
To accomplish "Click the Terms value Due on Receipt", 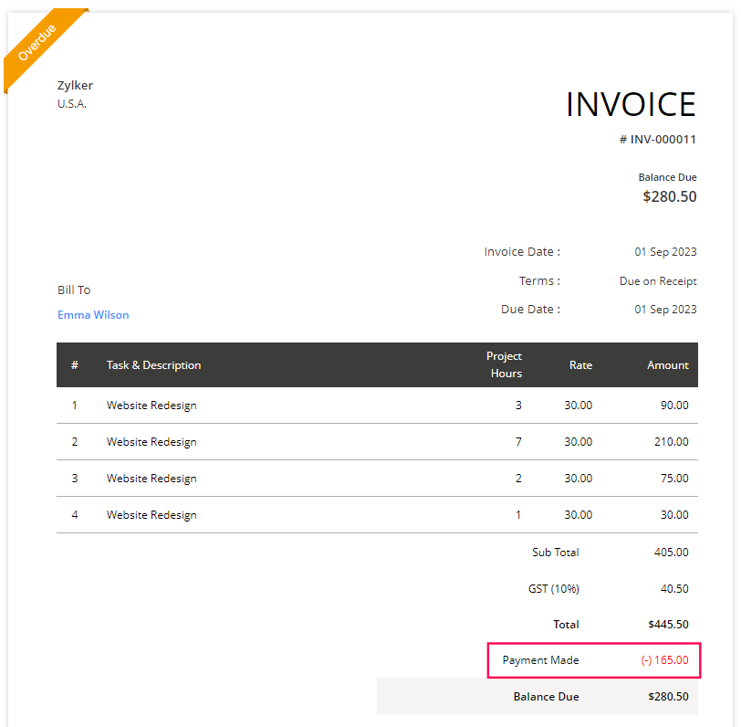I will (658, 280).
